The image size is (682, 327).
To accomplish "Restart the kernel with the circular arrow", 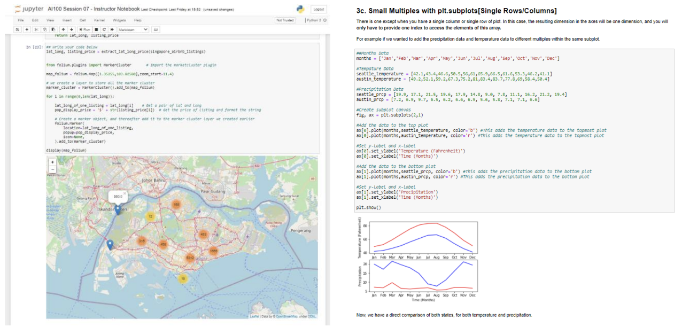I will [x=105, y=29].
